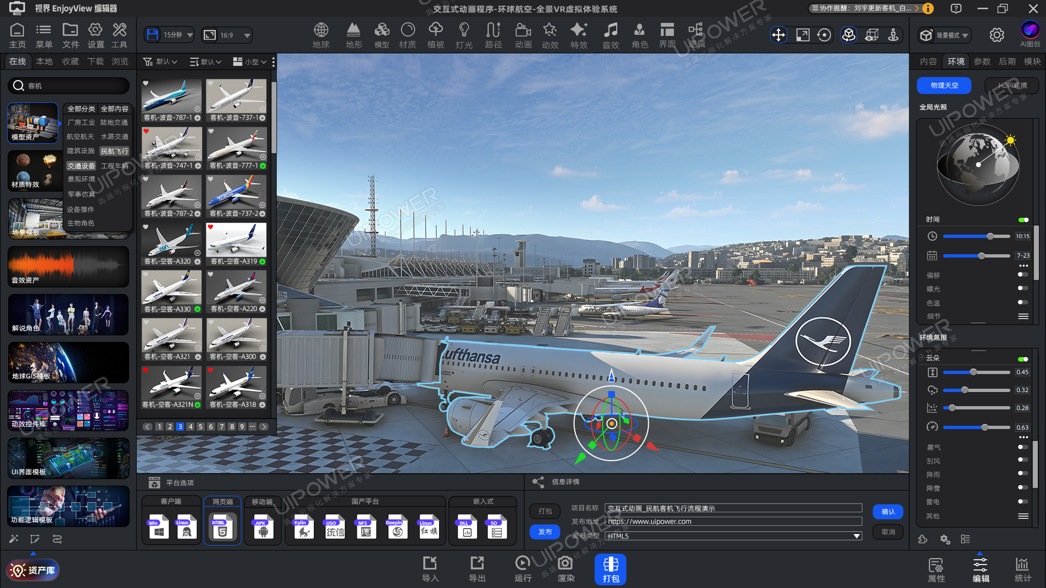Click the asset search field
The height and width of the screenshot is (588, 1046).
[x=69, y=85]
